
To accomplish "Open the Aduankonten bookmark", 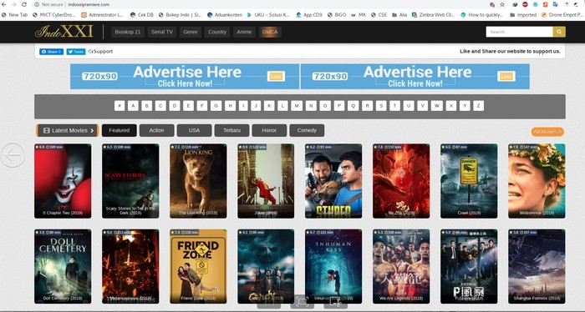I will click(225, 15).
